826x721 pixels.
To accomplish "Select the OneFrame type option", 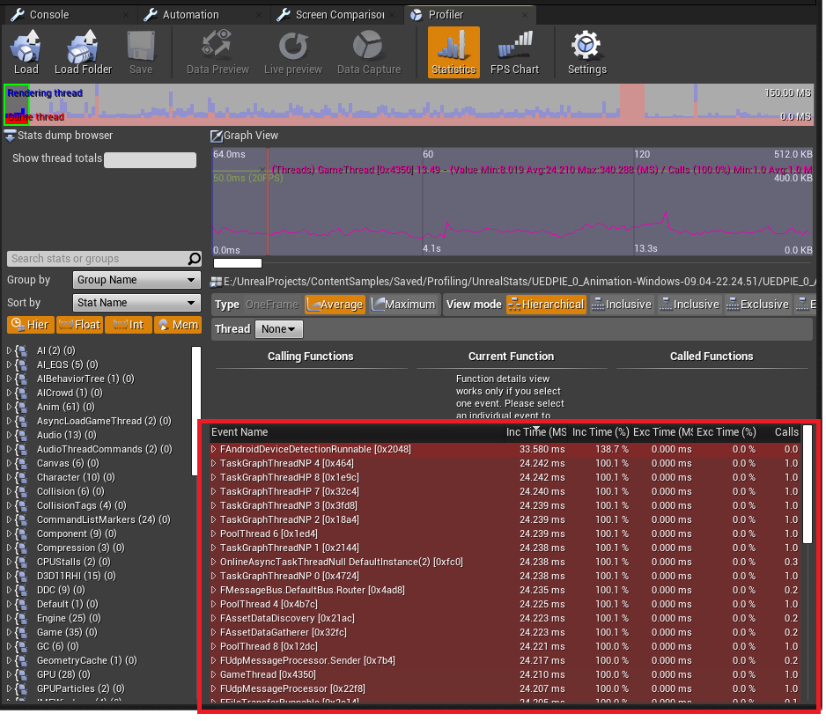I will tap(272, 305).
